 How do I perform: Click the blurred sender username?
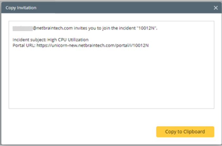(x=22, y=29)
